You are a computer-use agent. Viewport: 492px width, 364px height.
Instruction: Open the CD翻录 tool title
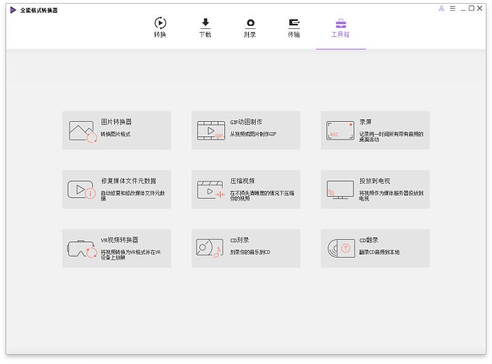368,240
